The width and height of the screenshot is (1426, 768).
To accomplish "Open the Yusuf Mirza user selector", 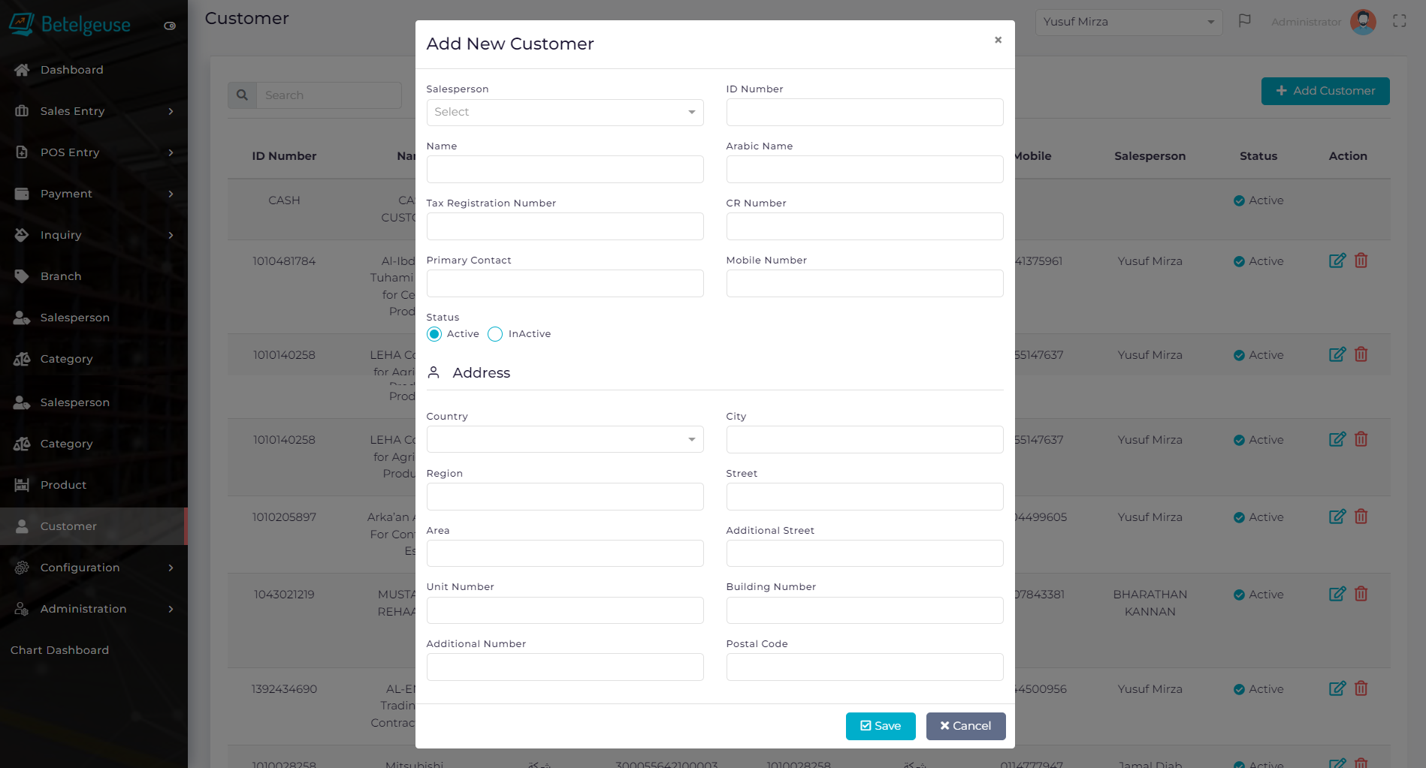I will [x=1128, y=22].
